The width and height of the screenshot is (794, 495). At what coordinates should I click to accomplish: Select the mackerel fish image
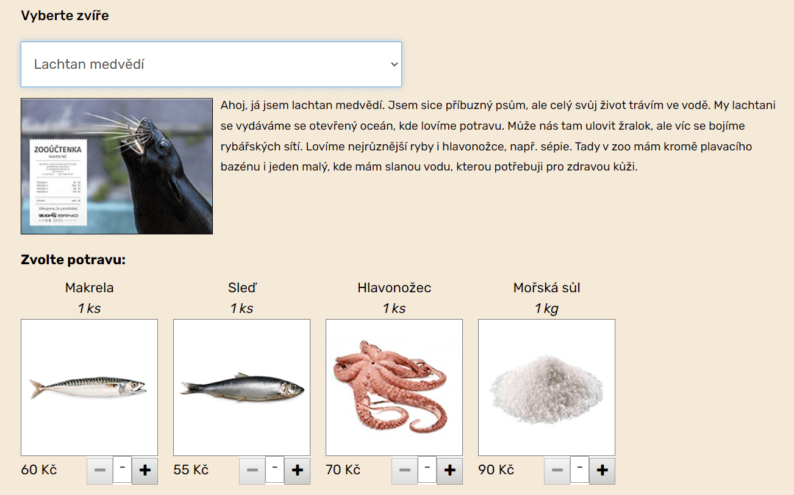[x=89, y=387]
